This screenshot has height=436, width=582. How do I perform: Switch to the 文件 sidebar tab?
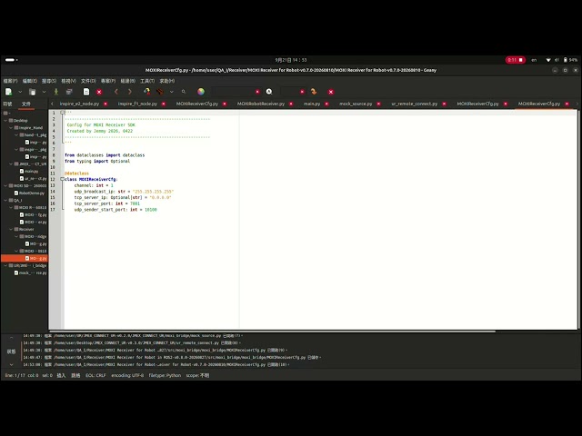point(26,104)
